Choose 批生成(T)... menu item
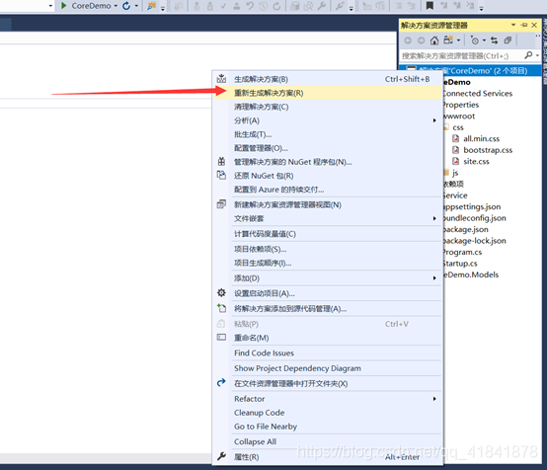This screenshot has width=547, height=470. [x=328, y=134]
